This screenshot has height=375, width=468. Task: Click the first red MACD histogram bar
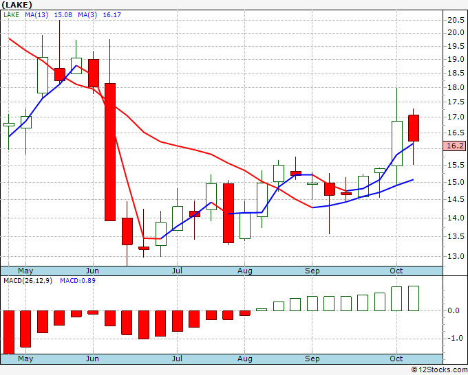9,332
